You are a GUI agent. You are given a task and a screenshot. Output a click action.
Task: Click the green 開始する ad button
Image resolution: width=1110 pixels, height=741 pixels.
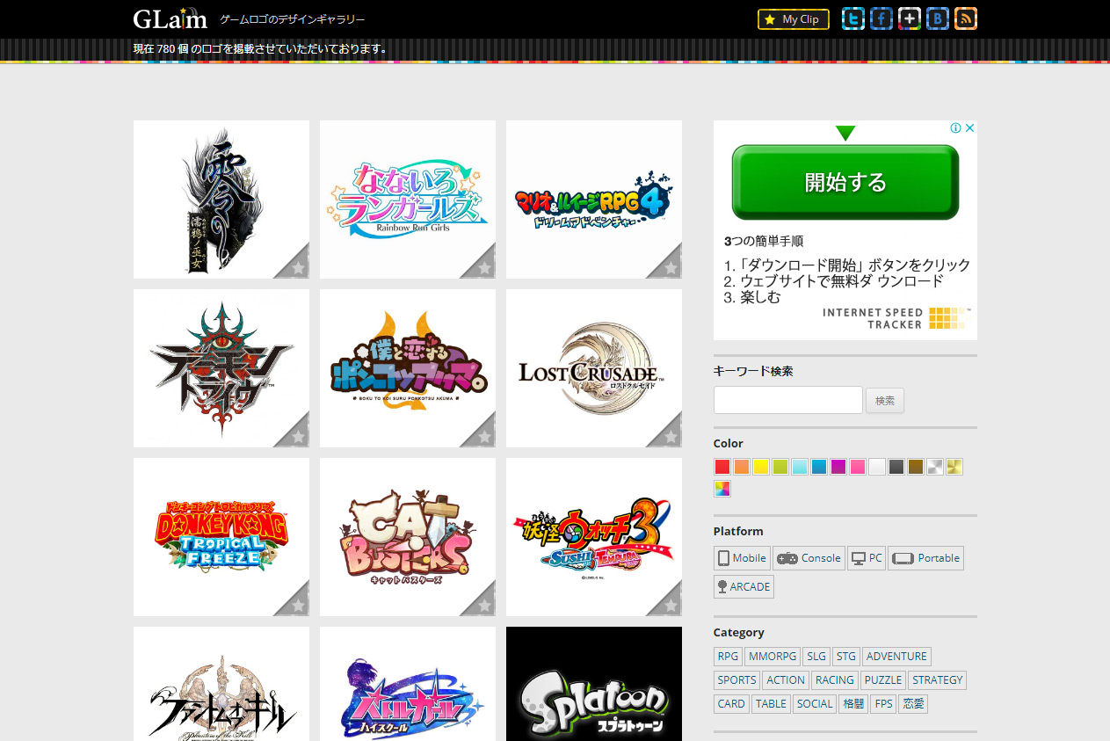pyautogui.click(x=845, y=182)
